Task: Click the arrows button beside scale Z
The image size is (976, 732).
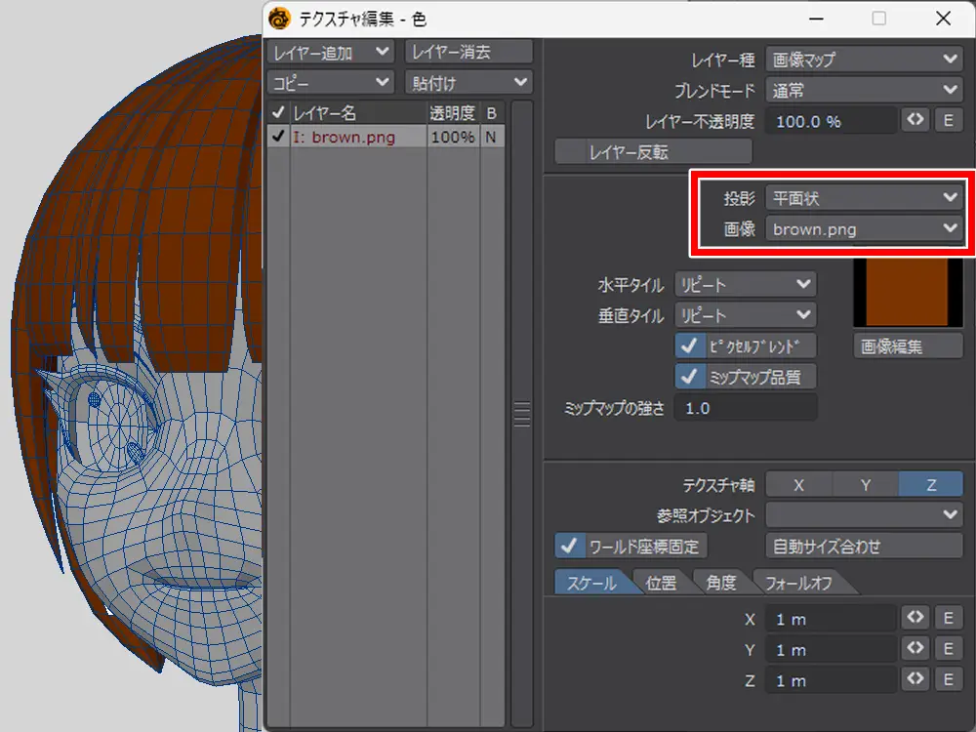Action: coord(915,680)
